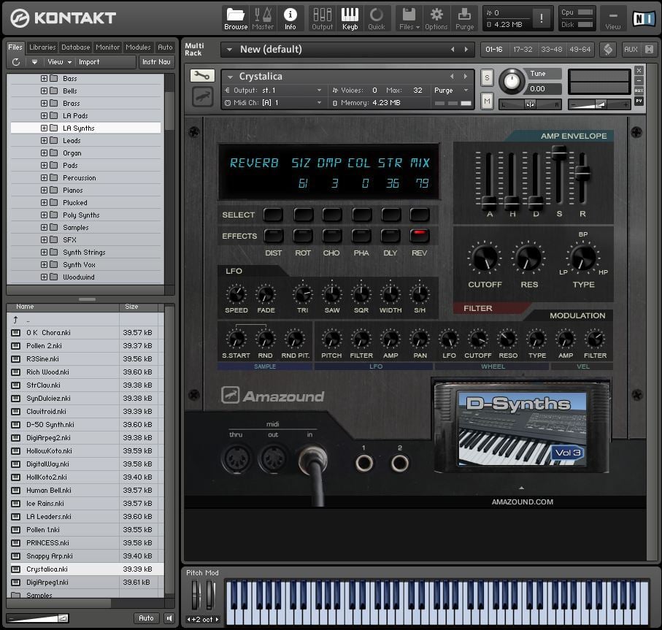Switch to the Libraries tab
Screen dimensions: 662x630
pyautogui.click(x=42, y=47)
